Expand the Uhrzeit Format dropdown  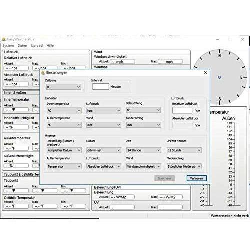coord(184,150)
